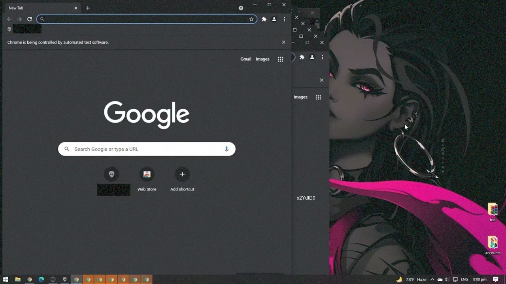Click the profile icon in background Chrome window
Viewport: 506px width, 284px height.
pos(312,57)
